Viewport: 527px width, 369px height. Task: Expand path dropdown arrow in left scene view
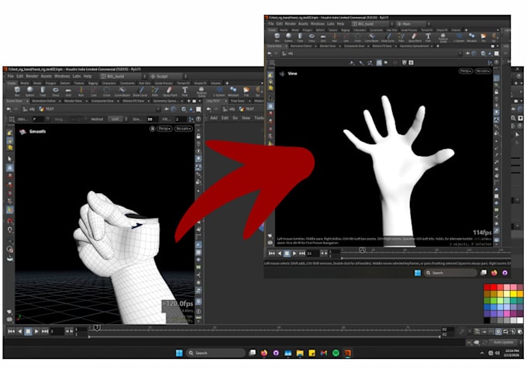[158, 109]
